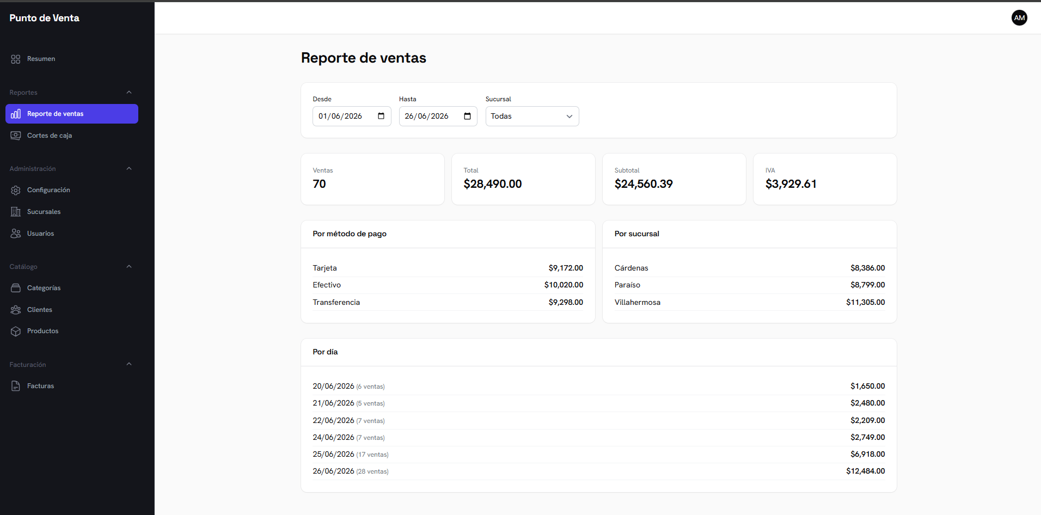
Task: Click the Tarjeta payment method row
Action: (448, 268)
